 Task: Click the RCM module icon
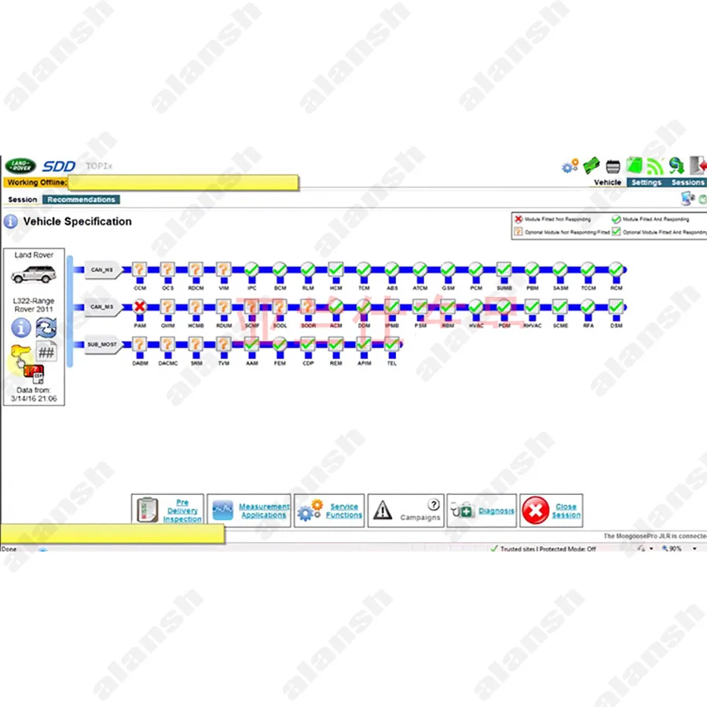[x=616, y=269]
